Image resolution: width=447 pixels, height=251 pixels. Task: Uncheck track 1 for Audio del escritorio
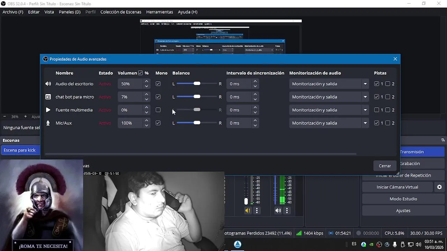coord(376,84)
